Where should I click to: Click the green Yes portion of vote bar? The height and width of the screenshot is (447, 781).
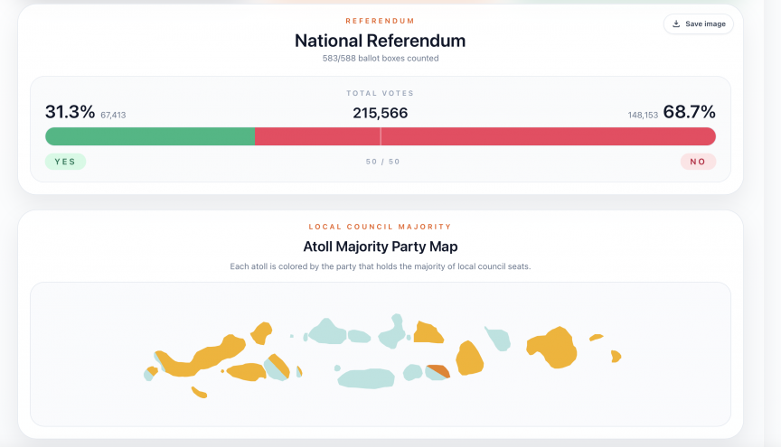click(150, 136)
